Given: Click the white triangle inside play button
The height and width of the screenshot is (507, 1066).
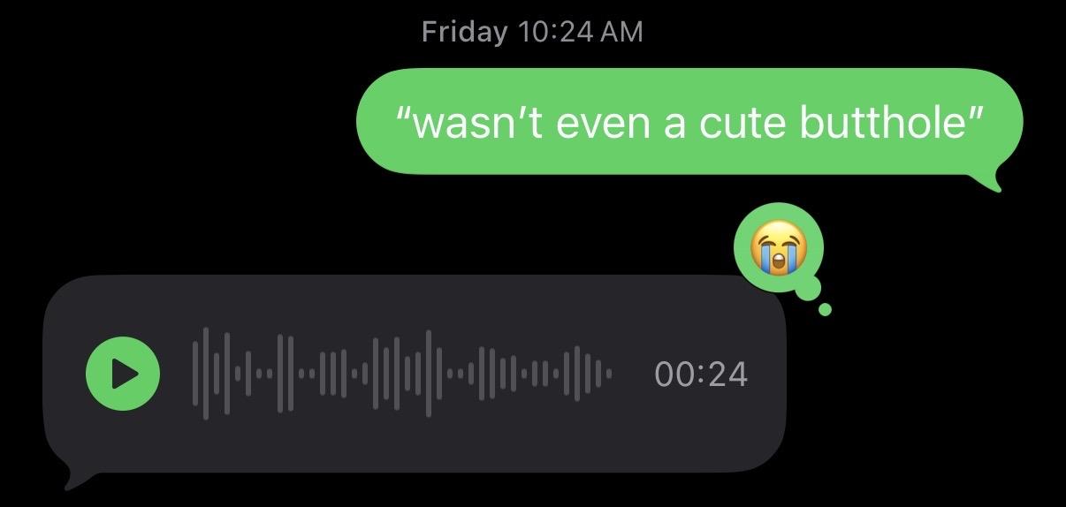Looking at the screenshot, I should (125, 374).
